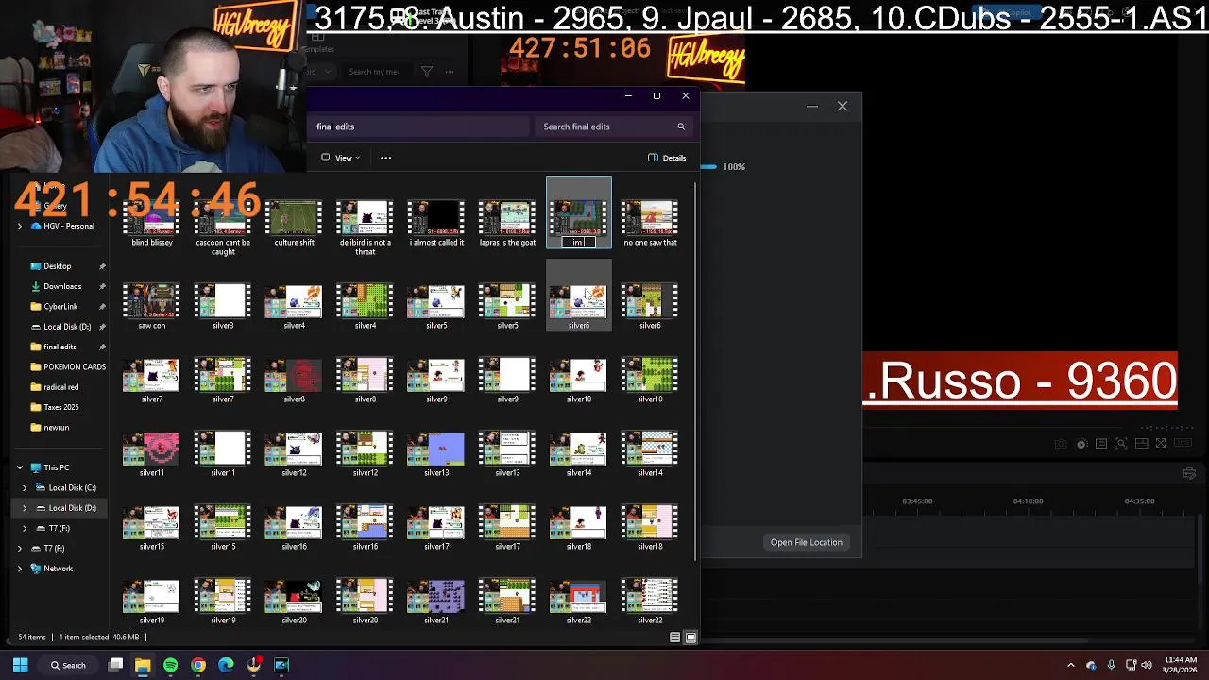This screenshot has height=680, width=1209.
Task: Click the filename rename box showing "im"
Action: click(578, 243)
